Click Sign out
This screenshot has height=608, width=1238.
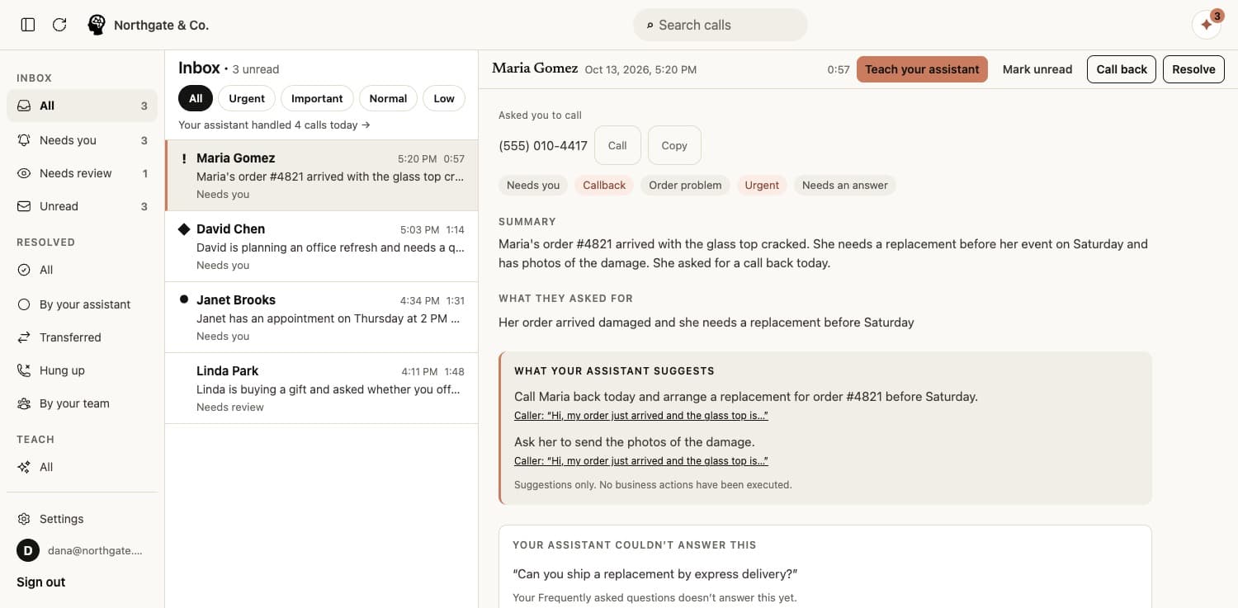point(41,582)
